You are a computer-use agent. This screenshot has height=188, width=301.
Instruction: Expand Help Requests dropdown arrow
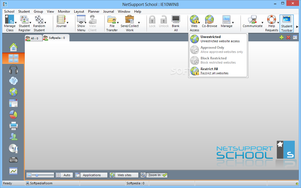(x=278, y=23)
